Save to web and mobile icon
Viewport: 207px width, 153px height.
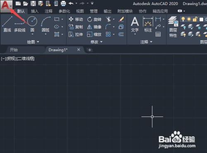tap(56, 3)
